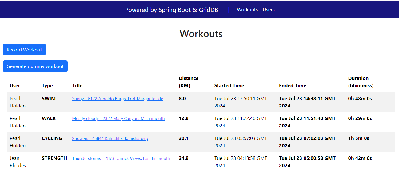The image size is (399, 169).
Task: Click the Workouts page heading
Action: 201,34
